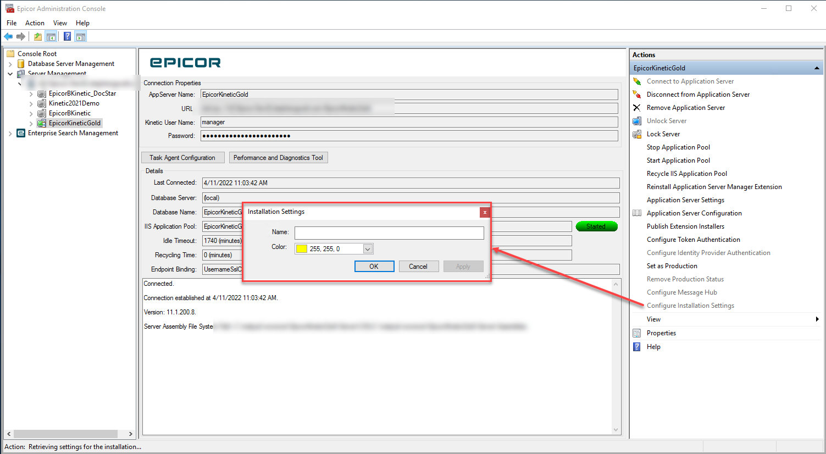This screenshot has height=454, width=826.
Task: Click the Epicor Administration Console title icon
Action: [9, 8]
